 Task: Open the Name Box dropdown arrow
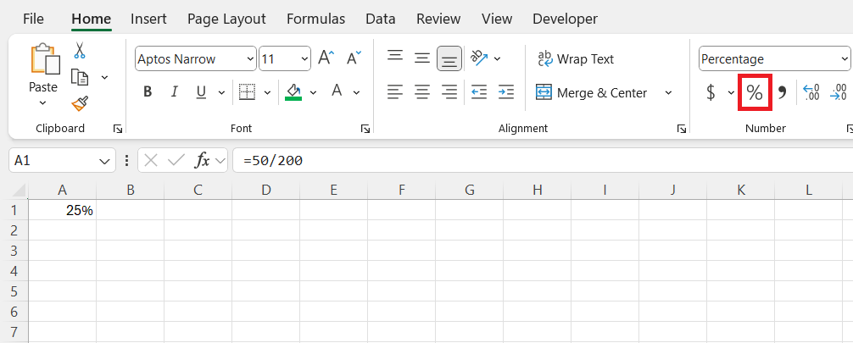point(104,161)
